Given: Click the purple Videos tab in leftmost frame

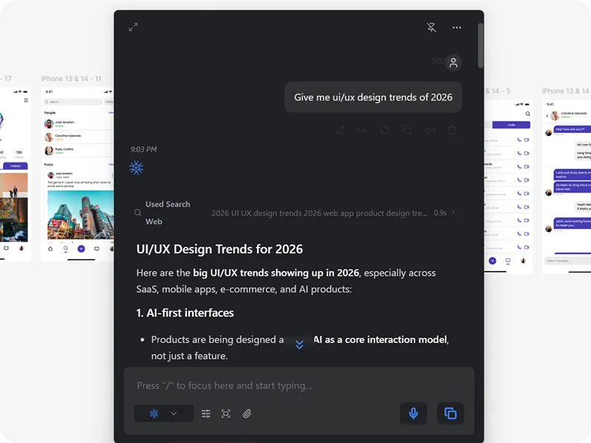Looking at the screenshot, I should point(15,165).
